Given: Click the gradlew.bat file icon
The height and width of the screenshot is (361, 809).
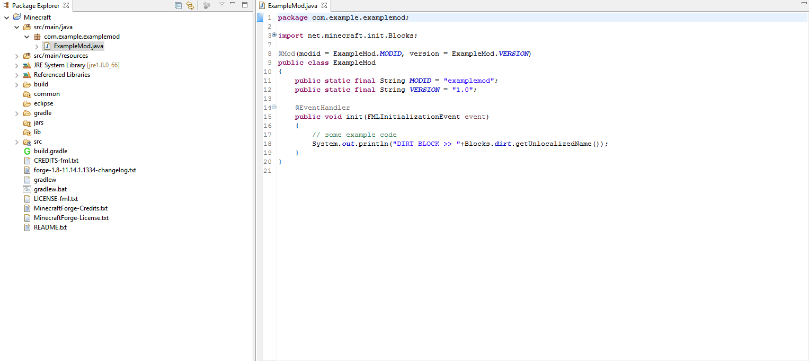Looking at the screenshot, I should pos(27,189).
